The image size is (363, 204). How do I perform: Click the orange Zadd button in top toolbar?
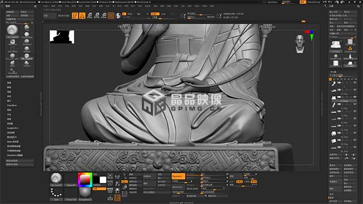(x=155, y=14)
